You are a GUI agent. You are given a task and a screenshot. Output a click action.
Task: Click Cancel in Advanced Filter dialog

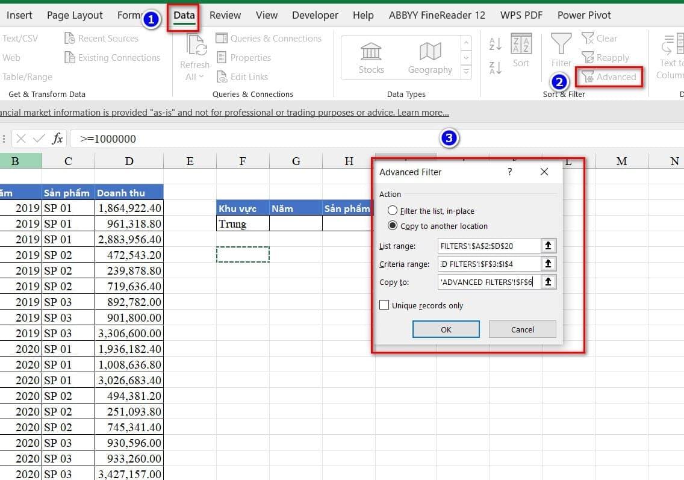(522, 329)
